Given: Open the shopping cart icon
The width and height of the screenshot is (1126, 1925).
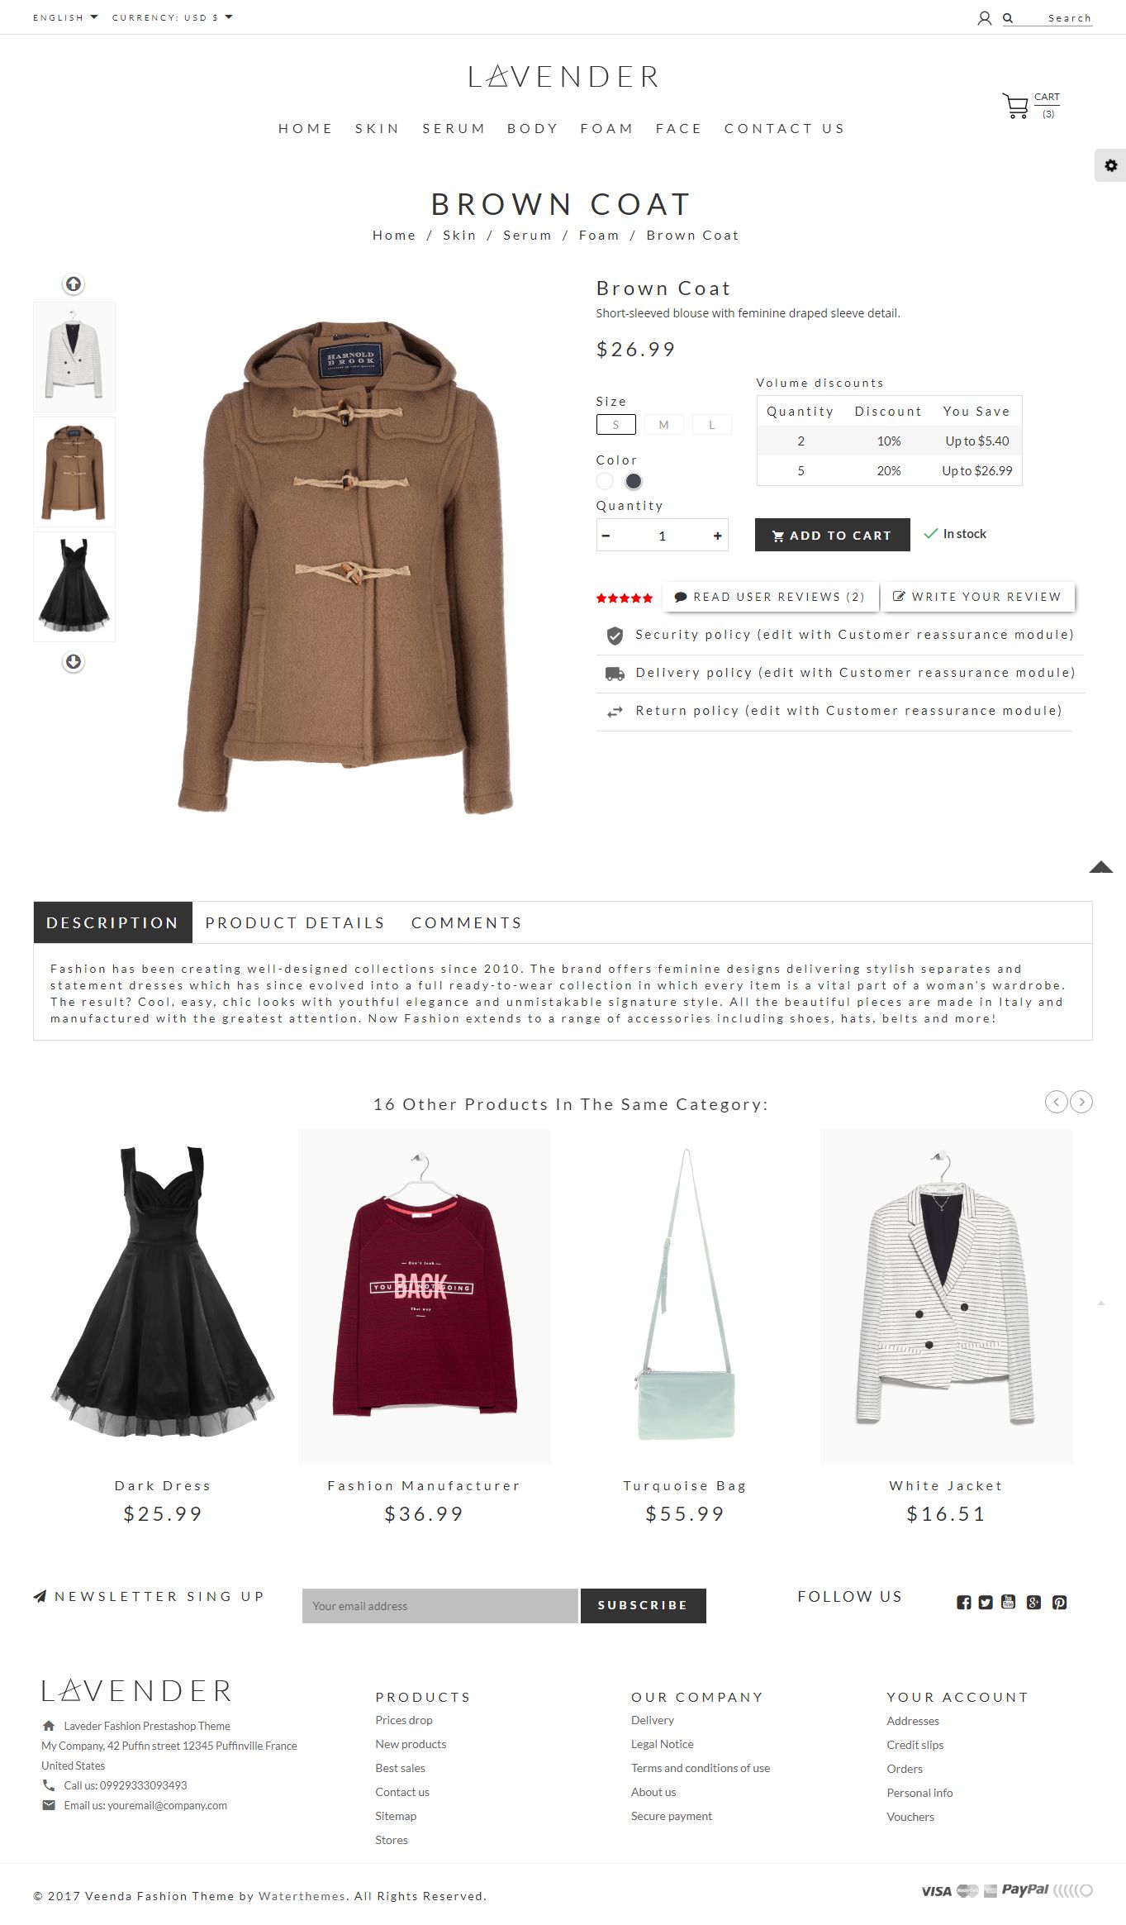Looking at the screenshot, I should (1015, 106).
